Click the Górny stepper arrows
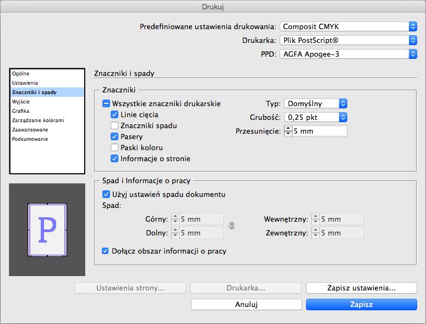The image size is (426, 324). (x=175, y=219)
